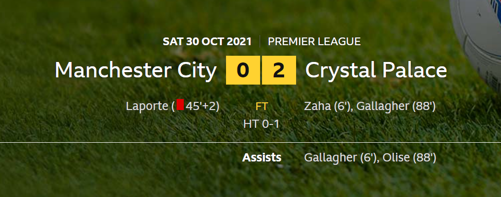The height and width of the screenshot is (197, 501).
Task: Select the Crystal Palace team name
Action: [x=376, y=71]
